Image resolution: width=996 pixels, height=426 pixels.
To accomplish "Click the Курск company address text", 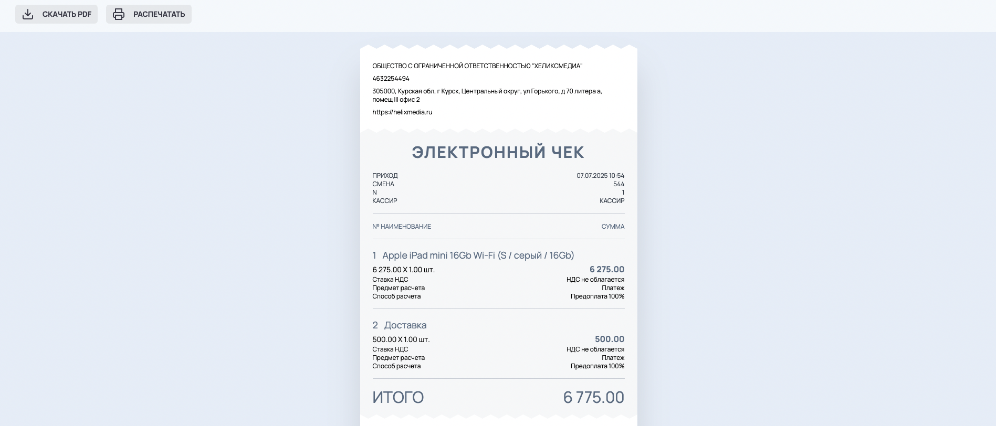I will 487,95.
